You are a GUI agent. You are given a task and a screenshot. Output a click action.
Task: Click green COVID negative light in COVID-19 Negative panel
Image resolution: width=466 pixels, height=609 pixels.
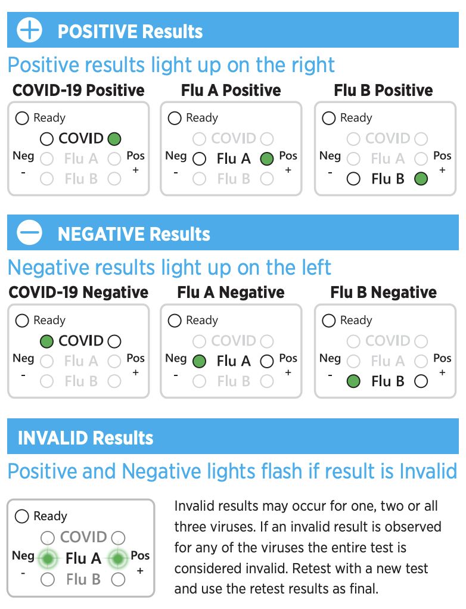tap(46, 341)
